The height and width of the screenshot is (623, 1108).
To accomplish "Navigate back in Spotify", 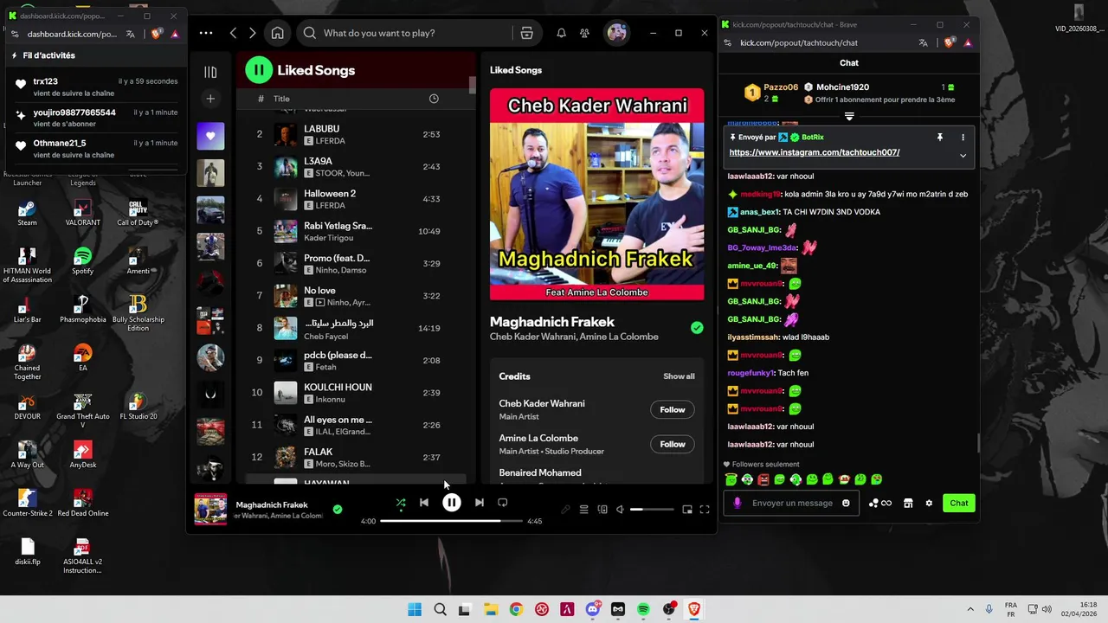I will coord(233,33).
